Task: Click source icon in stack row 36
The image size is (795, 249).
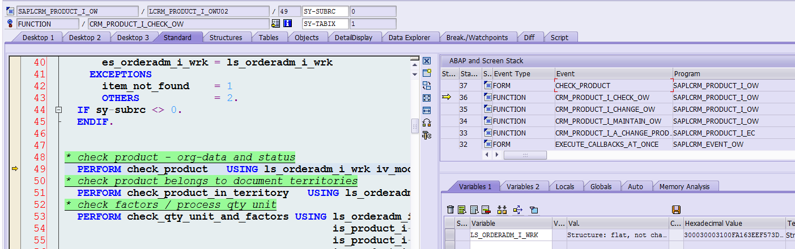Action: pyautogui.click(x=488, y=97)
